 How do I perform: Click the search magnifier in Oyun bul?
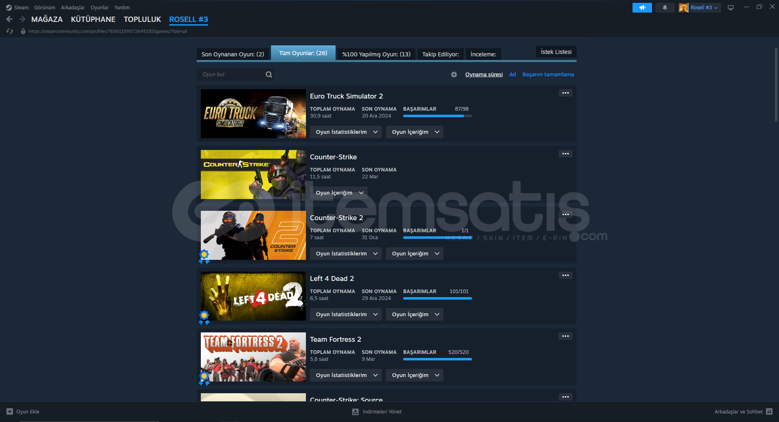[269, 75]
